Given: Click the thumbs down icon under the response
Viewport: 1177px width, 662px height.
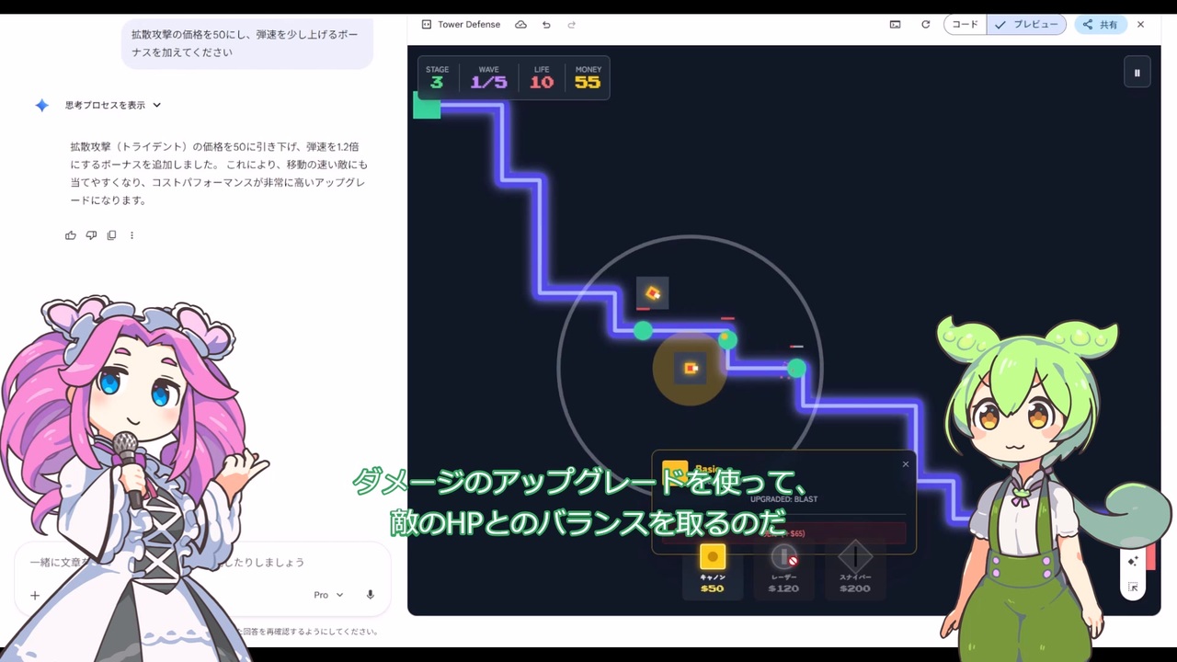Looking at the screenshot, I should pos(91,235).
